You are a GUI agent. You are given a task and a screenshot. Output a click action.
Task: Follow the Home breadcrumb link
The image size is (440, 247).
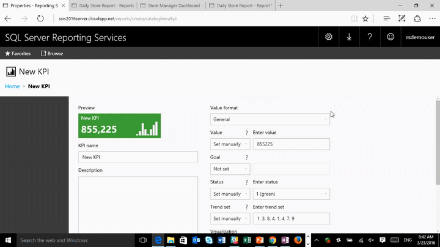click(12, 86)
